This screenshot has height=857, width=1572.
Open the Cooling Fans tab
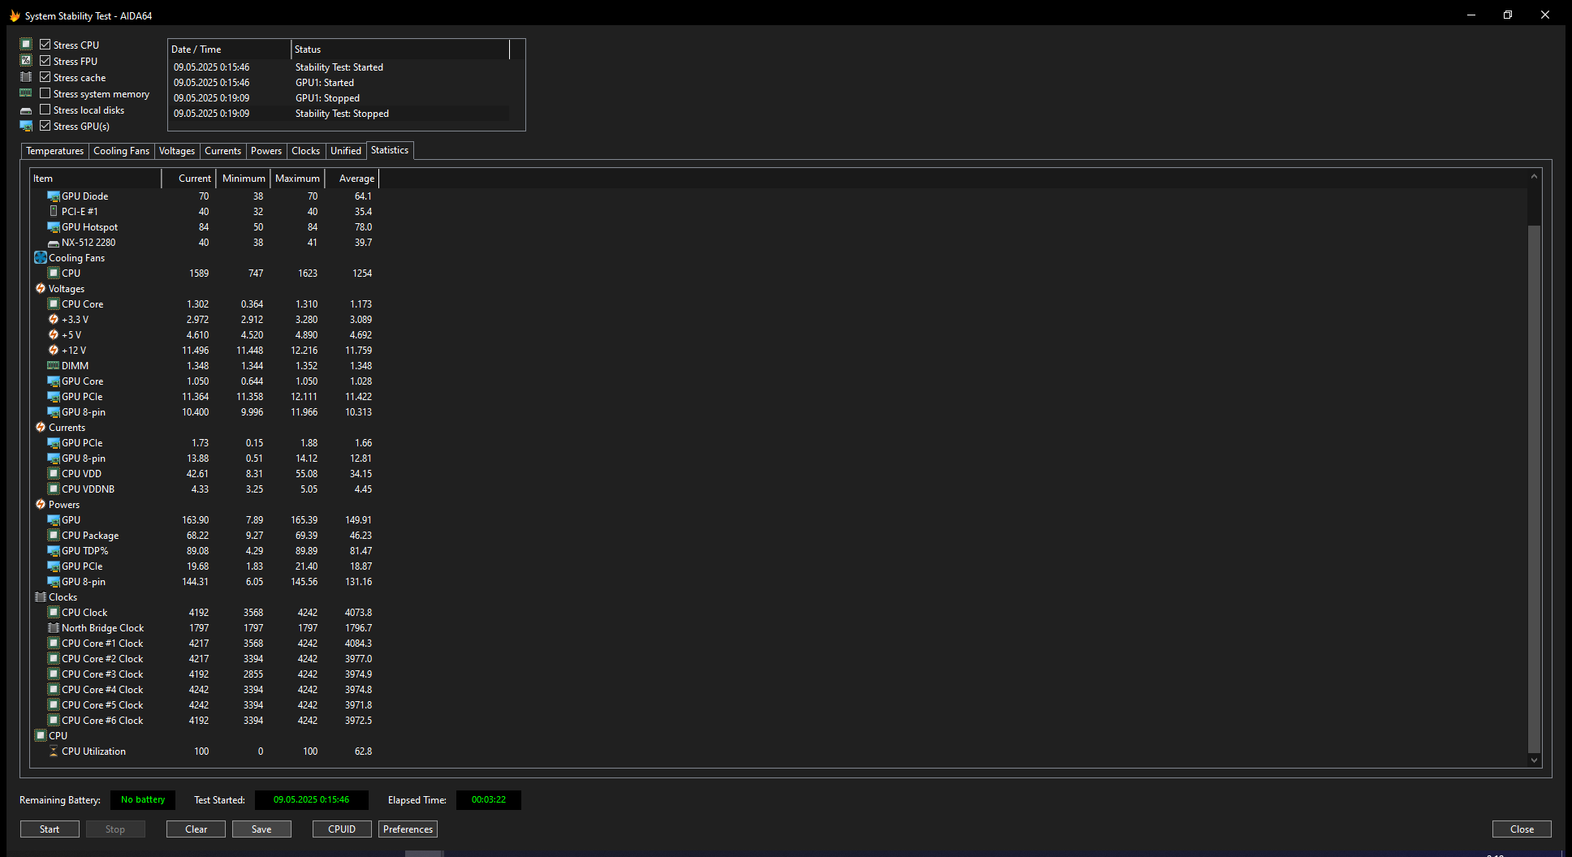point(121,151)
